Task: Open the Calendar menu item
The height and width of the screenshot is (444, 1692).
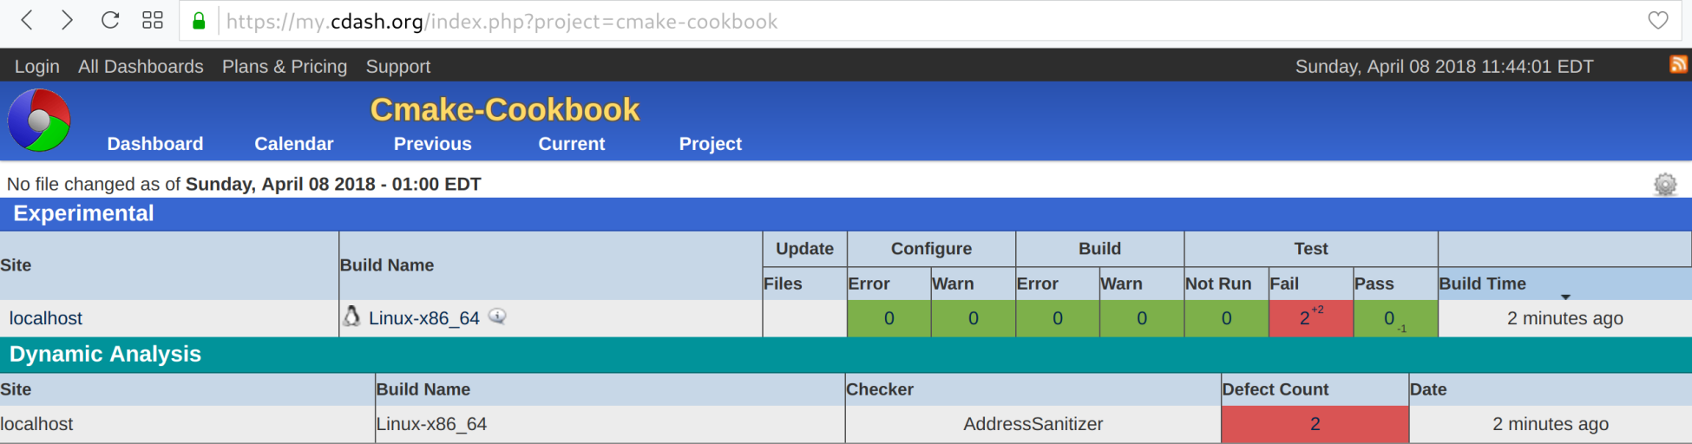Action: (293, 144)
